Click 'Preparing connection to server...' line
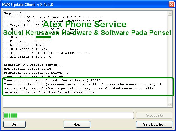 [36, 73]
